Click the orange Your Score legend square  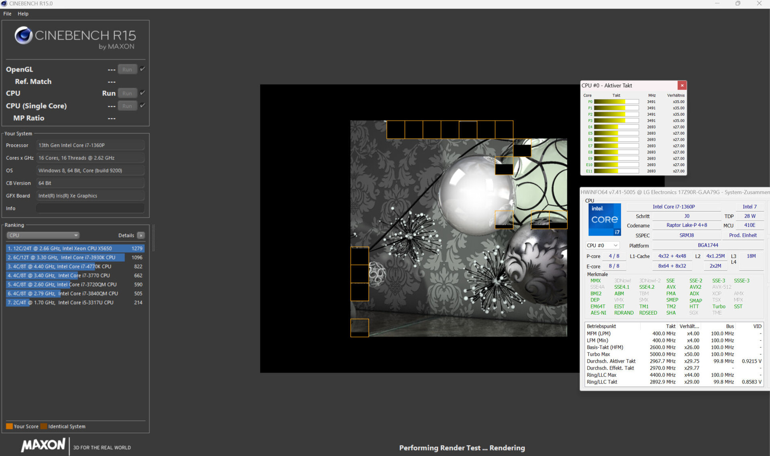pyautogui.click(x=9, y=426)
